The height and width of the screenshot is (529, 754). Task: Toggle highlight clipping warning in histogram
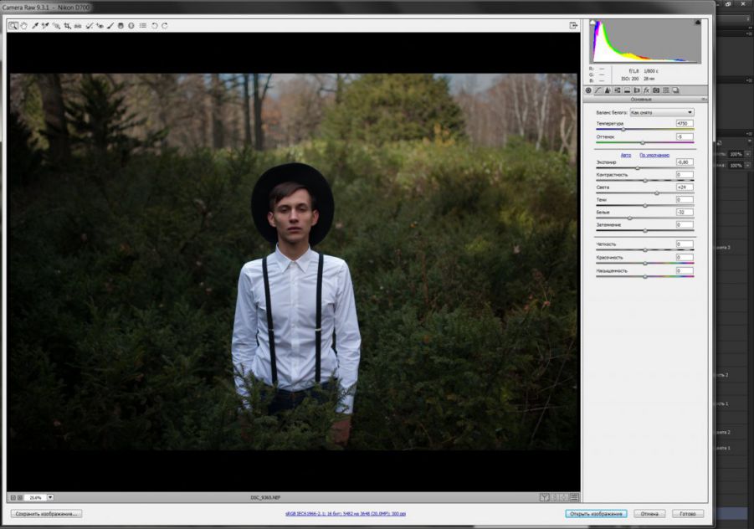click(x=697, y=23)
